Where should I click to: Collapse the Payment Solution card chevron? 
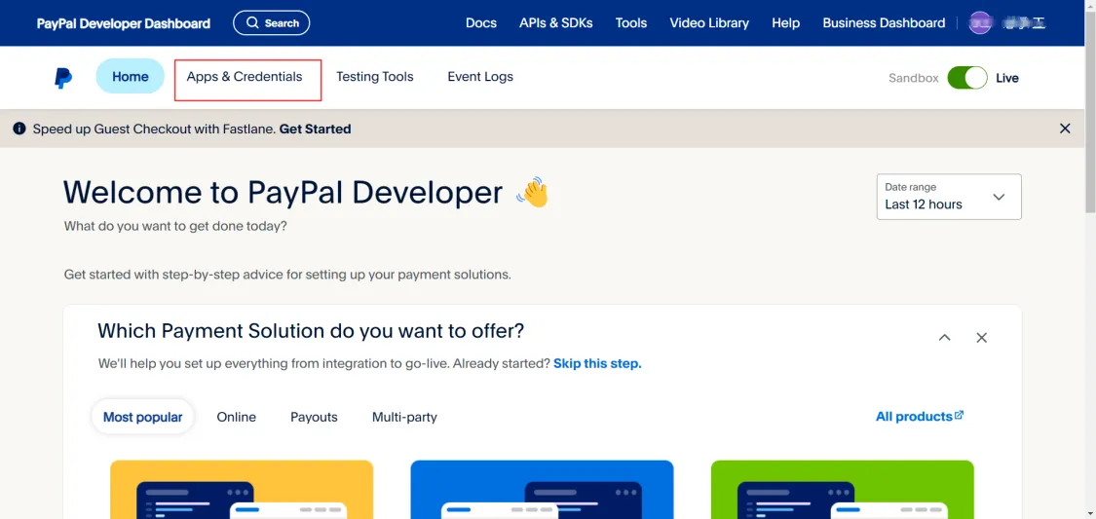click(944, 338)
